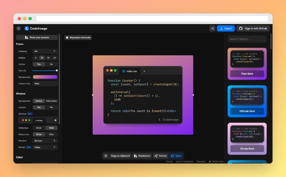
Task: Open the hamburger menu beside the CodeImage logo
Action: [x=19, y=28]
